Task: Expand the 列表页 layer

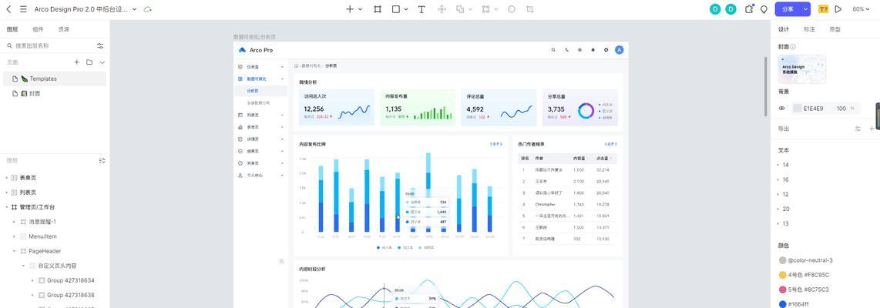Action: pos(7,192)
